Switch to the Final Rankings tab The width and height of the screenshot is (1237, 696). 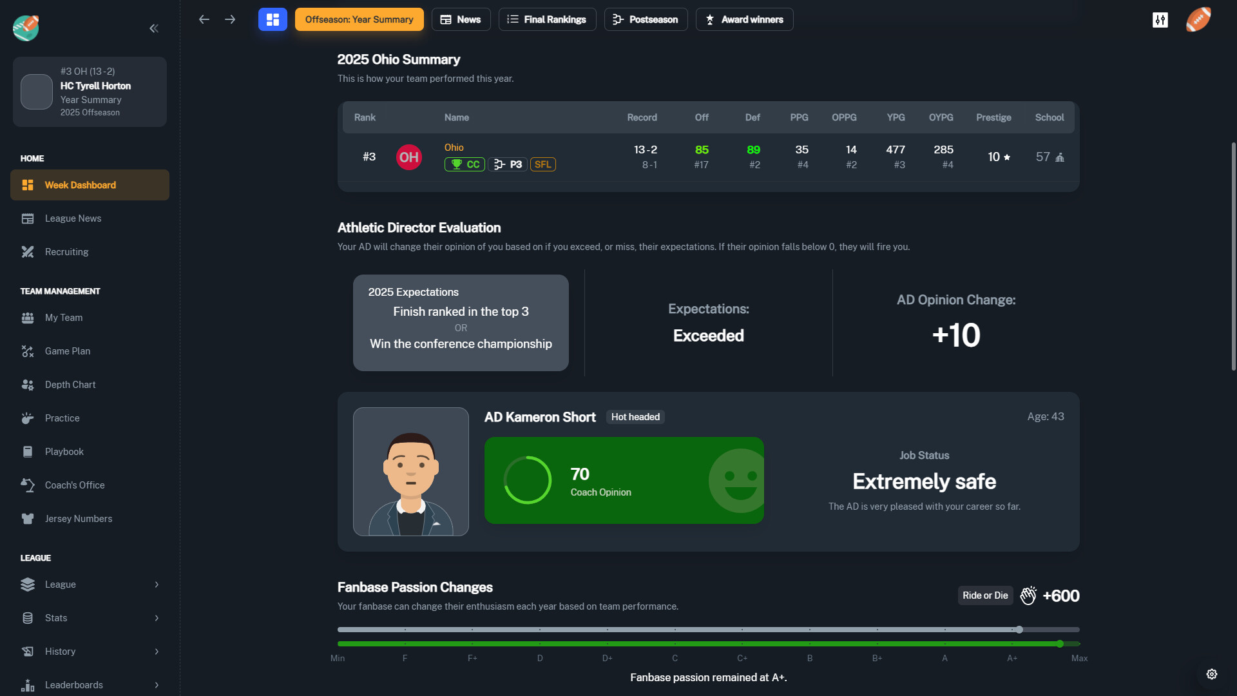(547, 19)
